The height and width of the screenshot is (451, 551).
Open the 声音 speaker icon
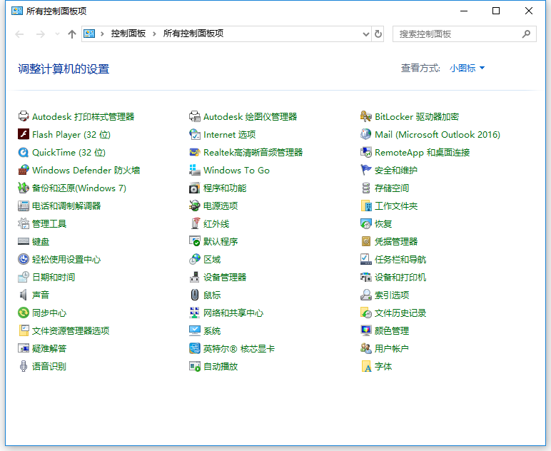23,295
